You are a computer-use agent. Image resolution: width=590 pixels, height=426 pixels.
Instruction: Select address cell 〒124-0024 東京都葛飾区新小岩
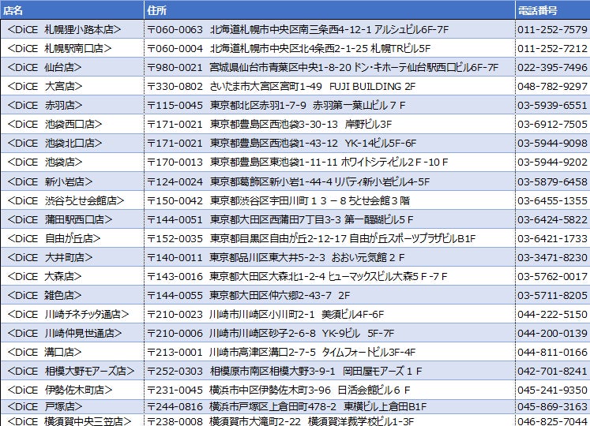point(329,181)
